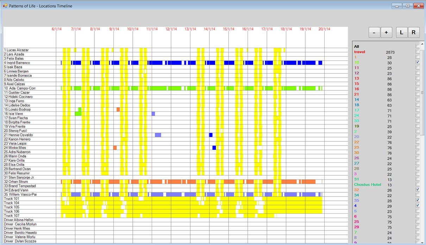Click the legend list vertical scrollbar

click(x=423, y=141)
